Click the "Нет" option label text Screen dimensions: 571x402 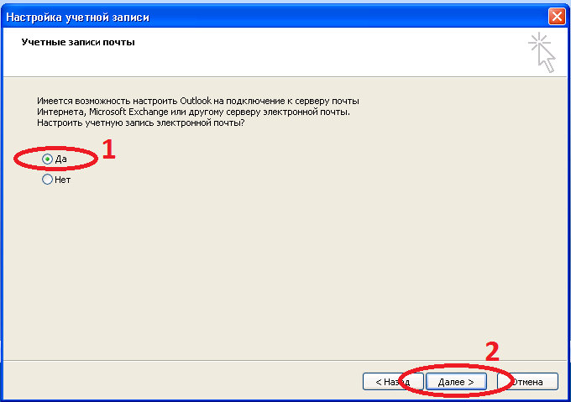[x=63, y=180]
